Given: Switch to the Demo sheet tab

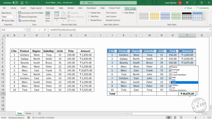Looking at the screenshot, I should (28, 113).
